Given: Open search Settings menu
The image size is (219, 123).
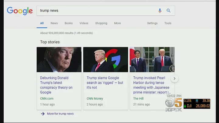Looking at the screenshot, I should pyautogui.click(x=152, y=23).
